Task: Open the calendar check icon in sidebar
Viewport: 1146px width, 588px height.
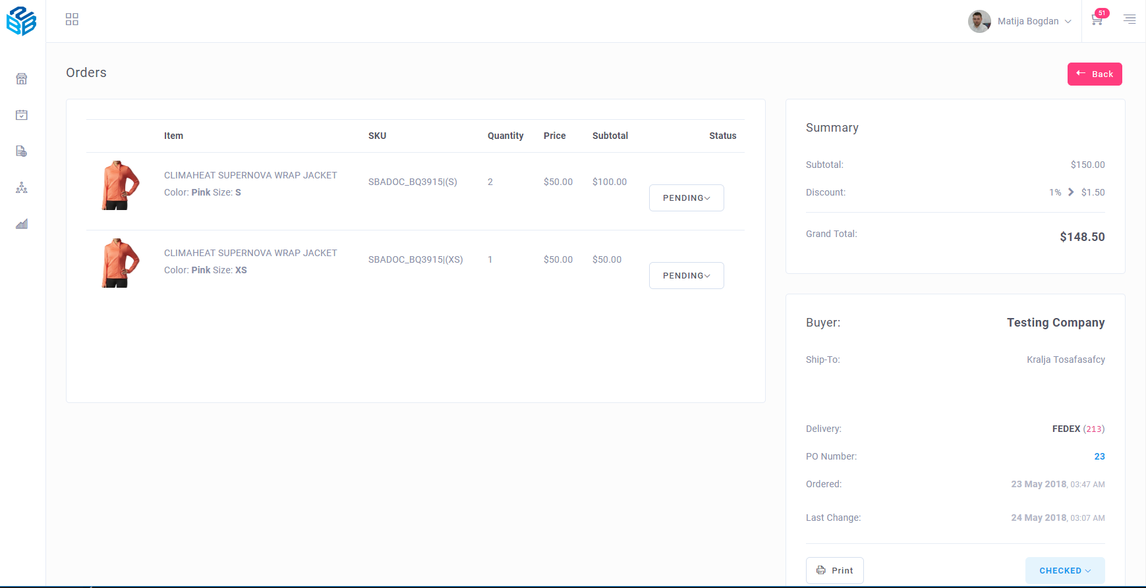Action: pyautogui.click(x=22, y=115)
